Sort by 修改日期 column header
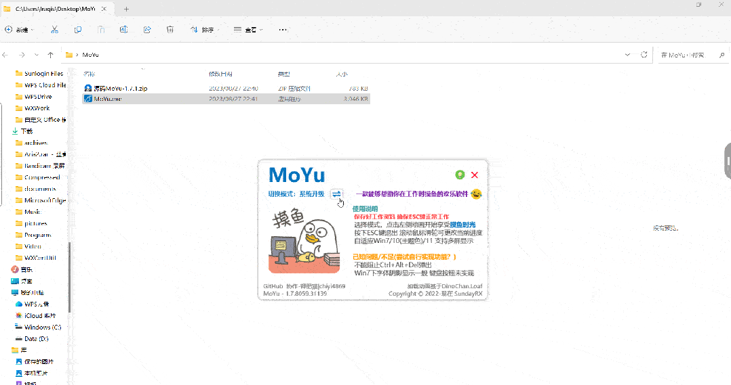 point(220,74)
